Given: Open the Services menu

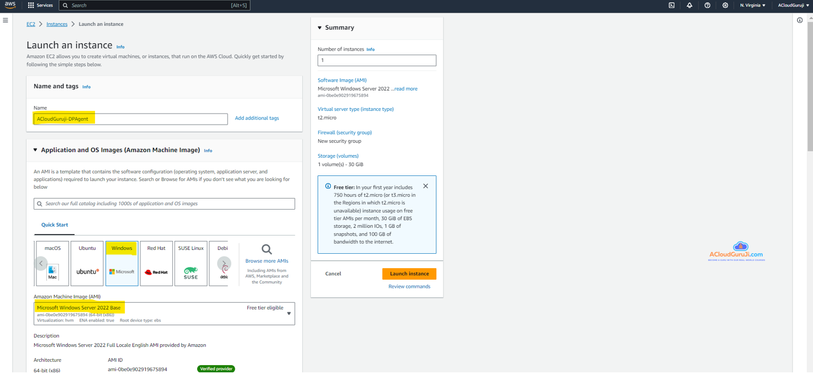Looking at the screenshot, I should click(x=40, y=6).
